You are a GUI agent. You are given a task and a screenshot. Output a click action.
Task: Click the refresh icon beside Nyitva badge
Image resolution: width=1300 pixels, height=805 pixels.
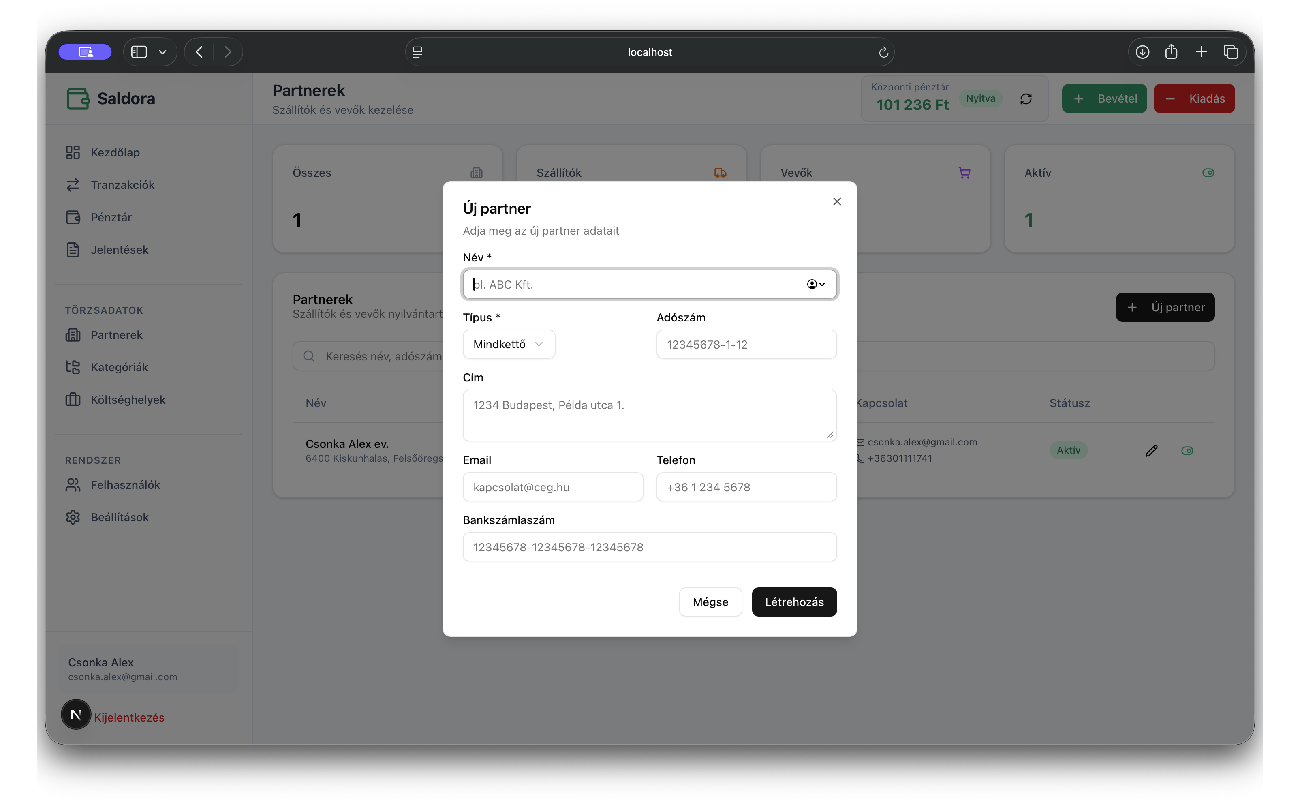[x=1025, y=99]
